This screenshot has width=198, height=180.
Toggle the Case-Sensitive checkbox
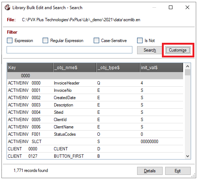pos(96,41)
